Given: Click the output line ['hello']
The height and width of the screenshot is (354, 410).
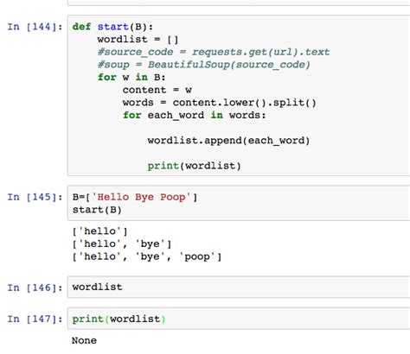Looking at the screenshot, I should 99,231.
